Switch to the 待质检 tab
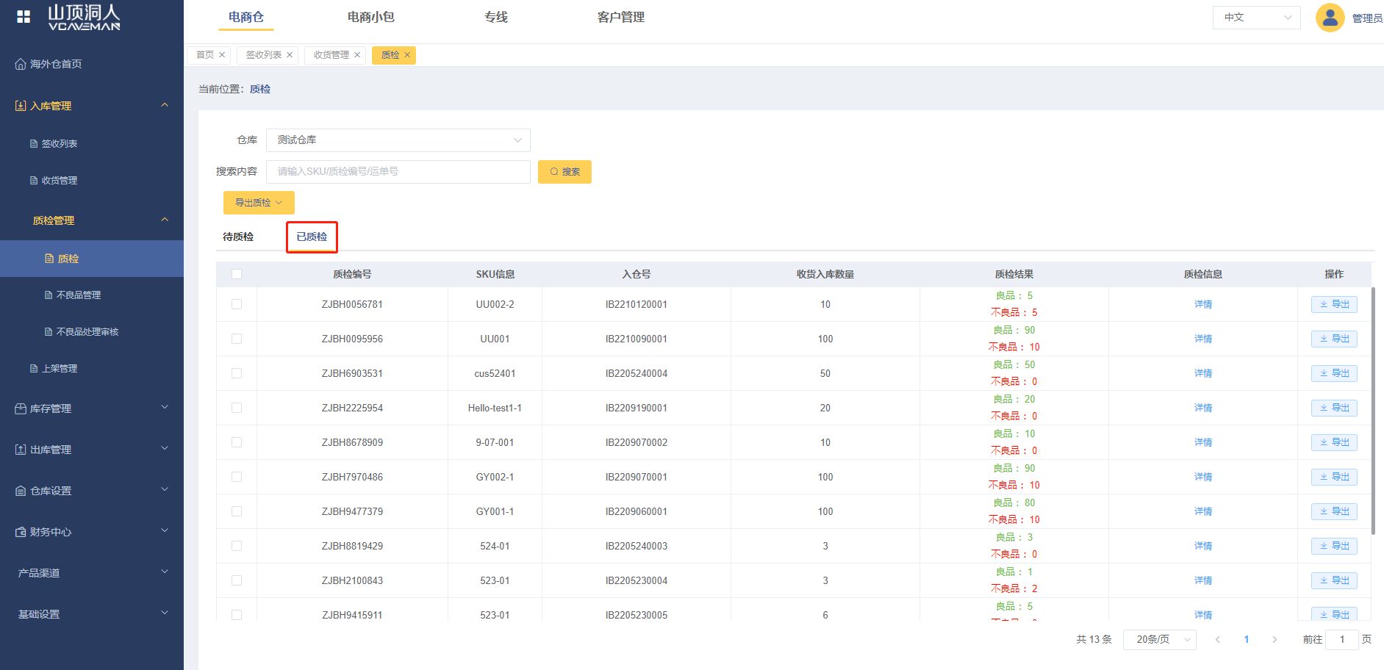The width and height of the screenshot is (1384, 670). click(x=238, y=237)
